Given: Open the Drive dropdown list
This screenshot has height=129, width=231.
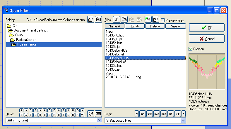Looking at the screenshot, I should (x=99, y=120).
